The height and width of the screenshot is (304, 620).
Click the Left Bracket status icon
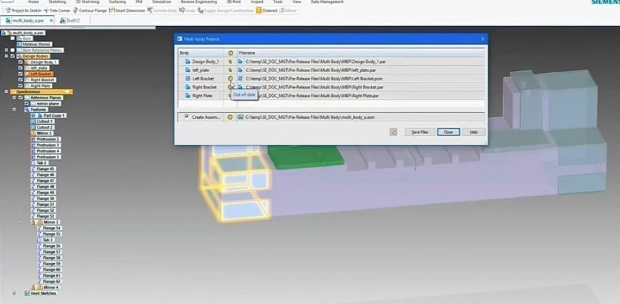point(231,79)
